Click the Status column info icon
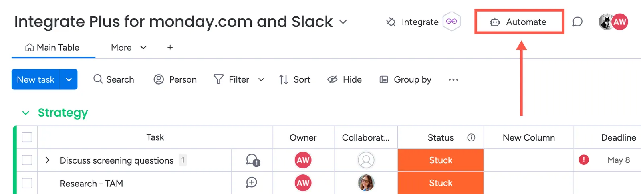Image resolution: width=641 pixels, height=194 pixels. tap(471, 137)
